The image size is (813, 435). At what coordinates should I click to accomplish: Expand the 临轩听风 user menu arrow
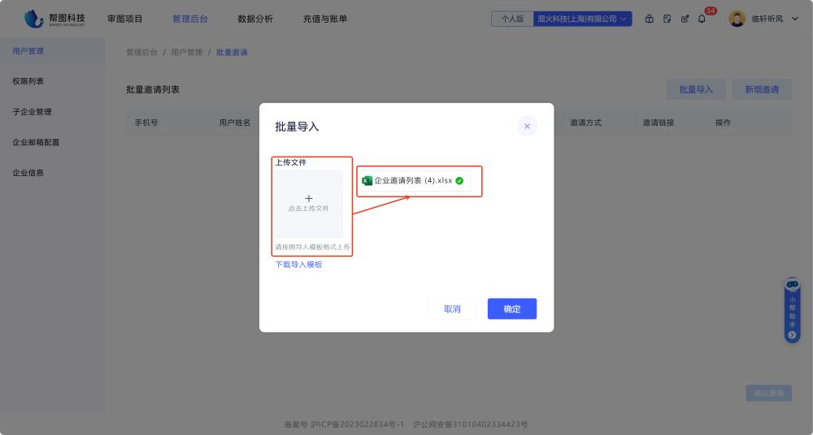click(795, 19)
